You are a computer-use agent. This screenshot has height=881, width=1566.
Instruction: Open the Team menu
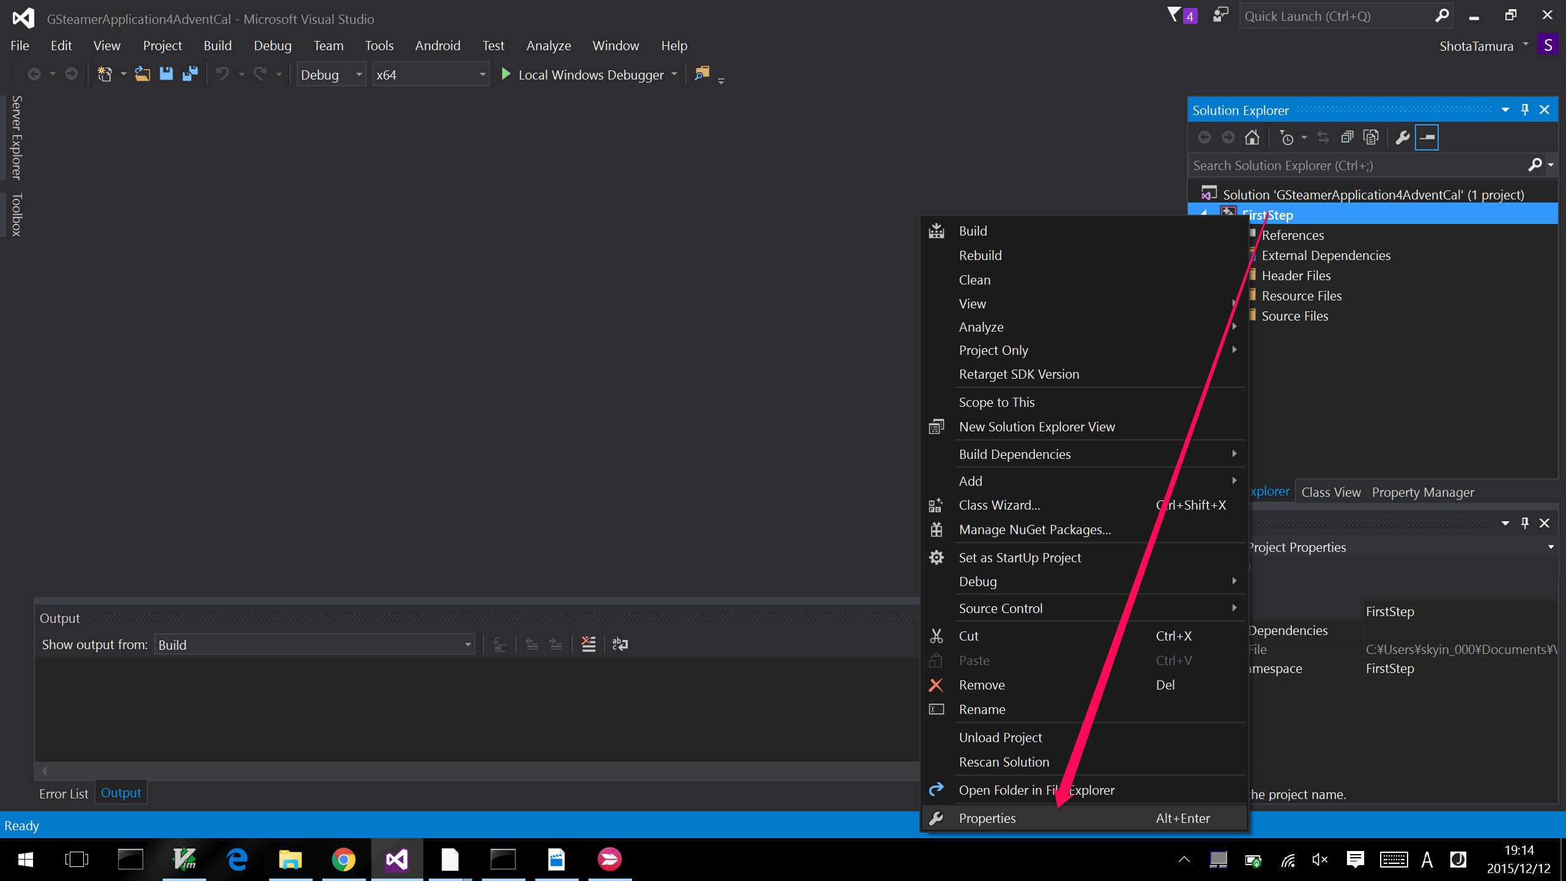328,45
